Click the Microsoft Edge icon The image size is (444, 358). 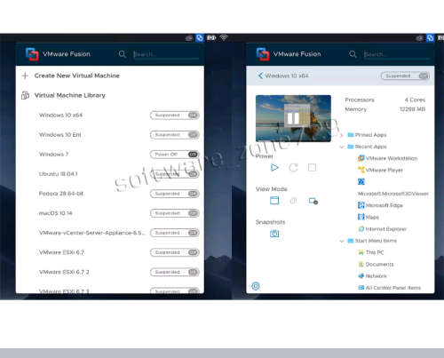(x=361, y=205)
